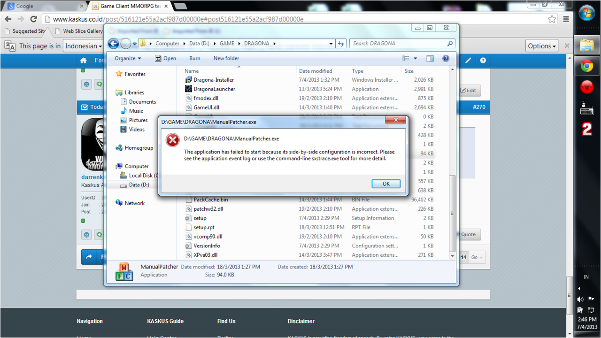Open Chrome menu hamburger icon
The width and height of the screenshot is (601, 338).
tap(566, 19)
